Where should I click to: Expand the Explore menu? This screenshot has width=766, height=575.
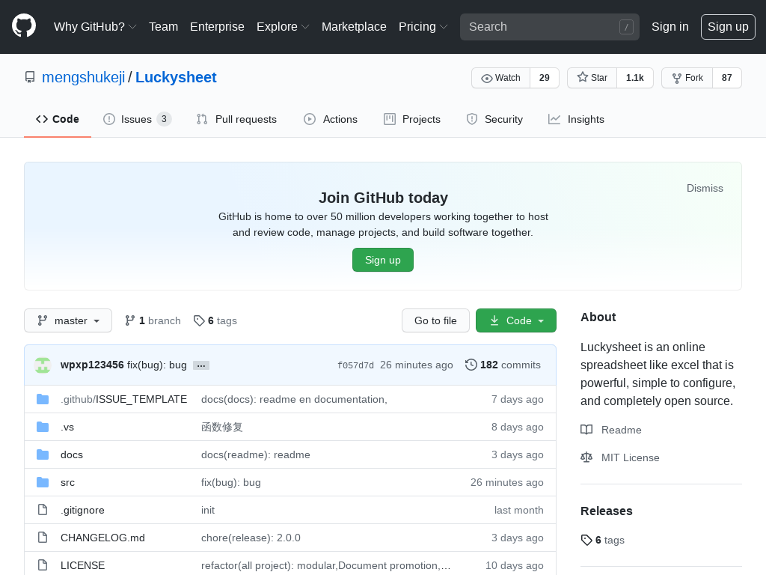click(283, 27)
